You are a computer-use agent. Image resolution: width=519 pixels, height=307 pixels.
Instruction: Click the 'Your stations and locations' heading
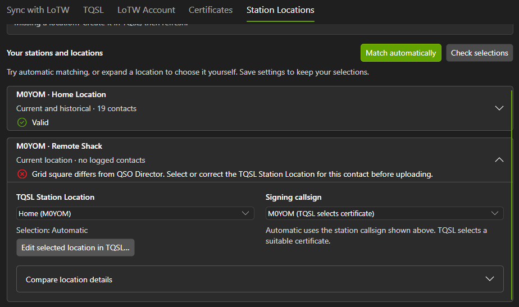click(x=54, y=53)
